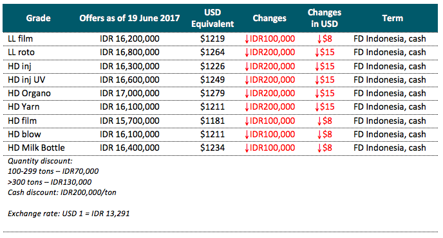443x238 pixels.
Task: Click the USD Equivalent column header
Action: pyautogui.click(x=212, y=19)
